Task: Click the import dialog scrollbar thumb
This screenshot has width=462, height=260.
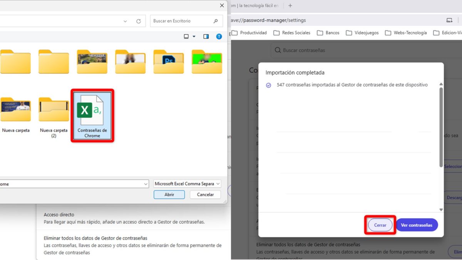Action: [441, 127]
